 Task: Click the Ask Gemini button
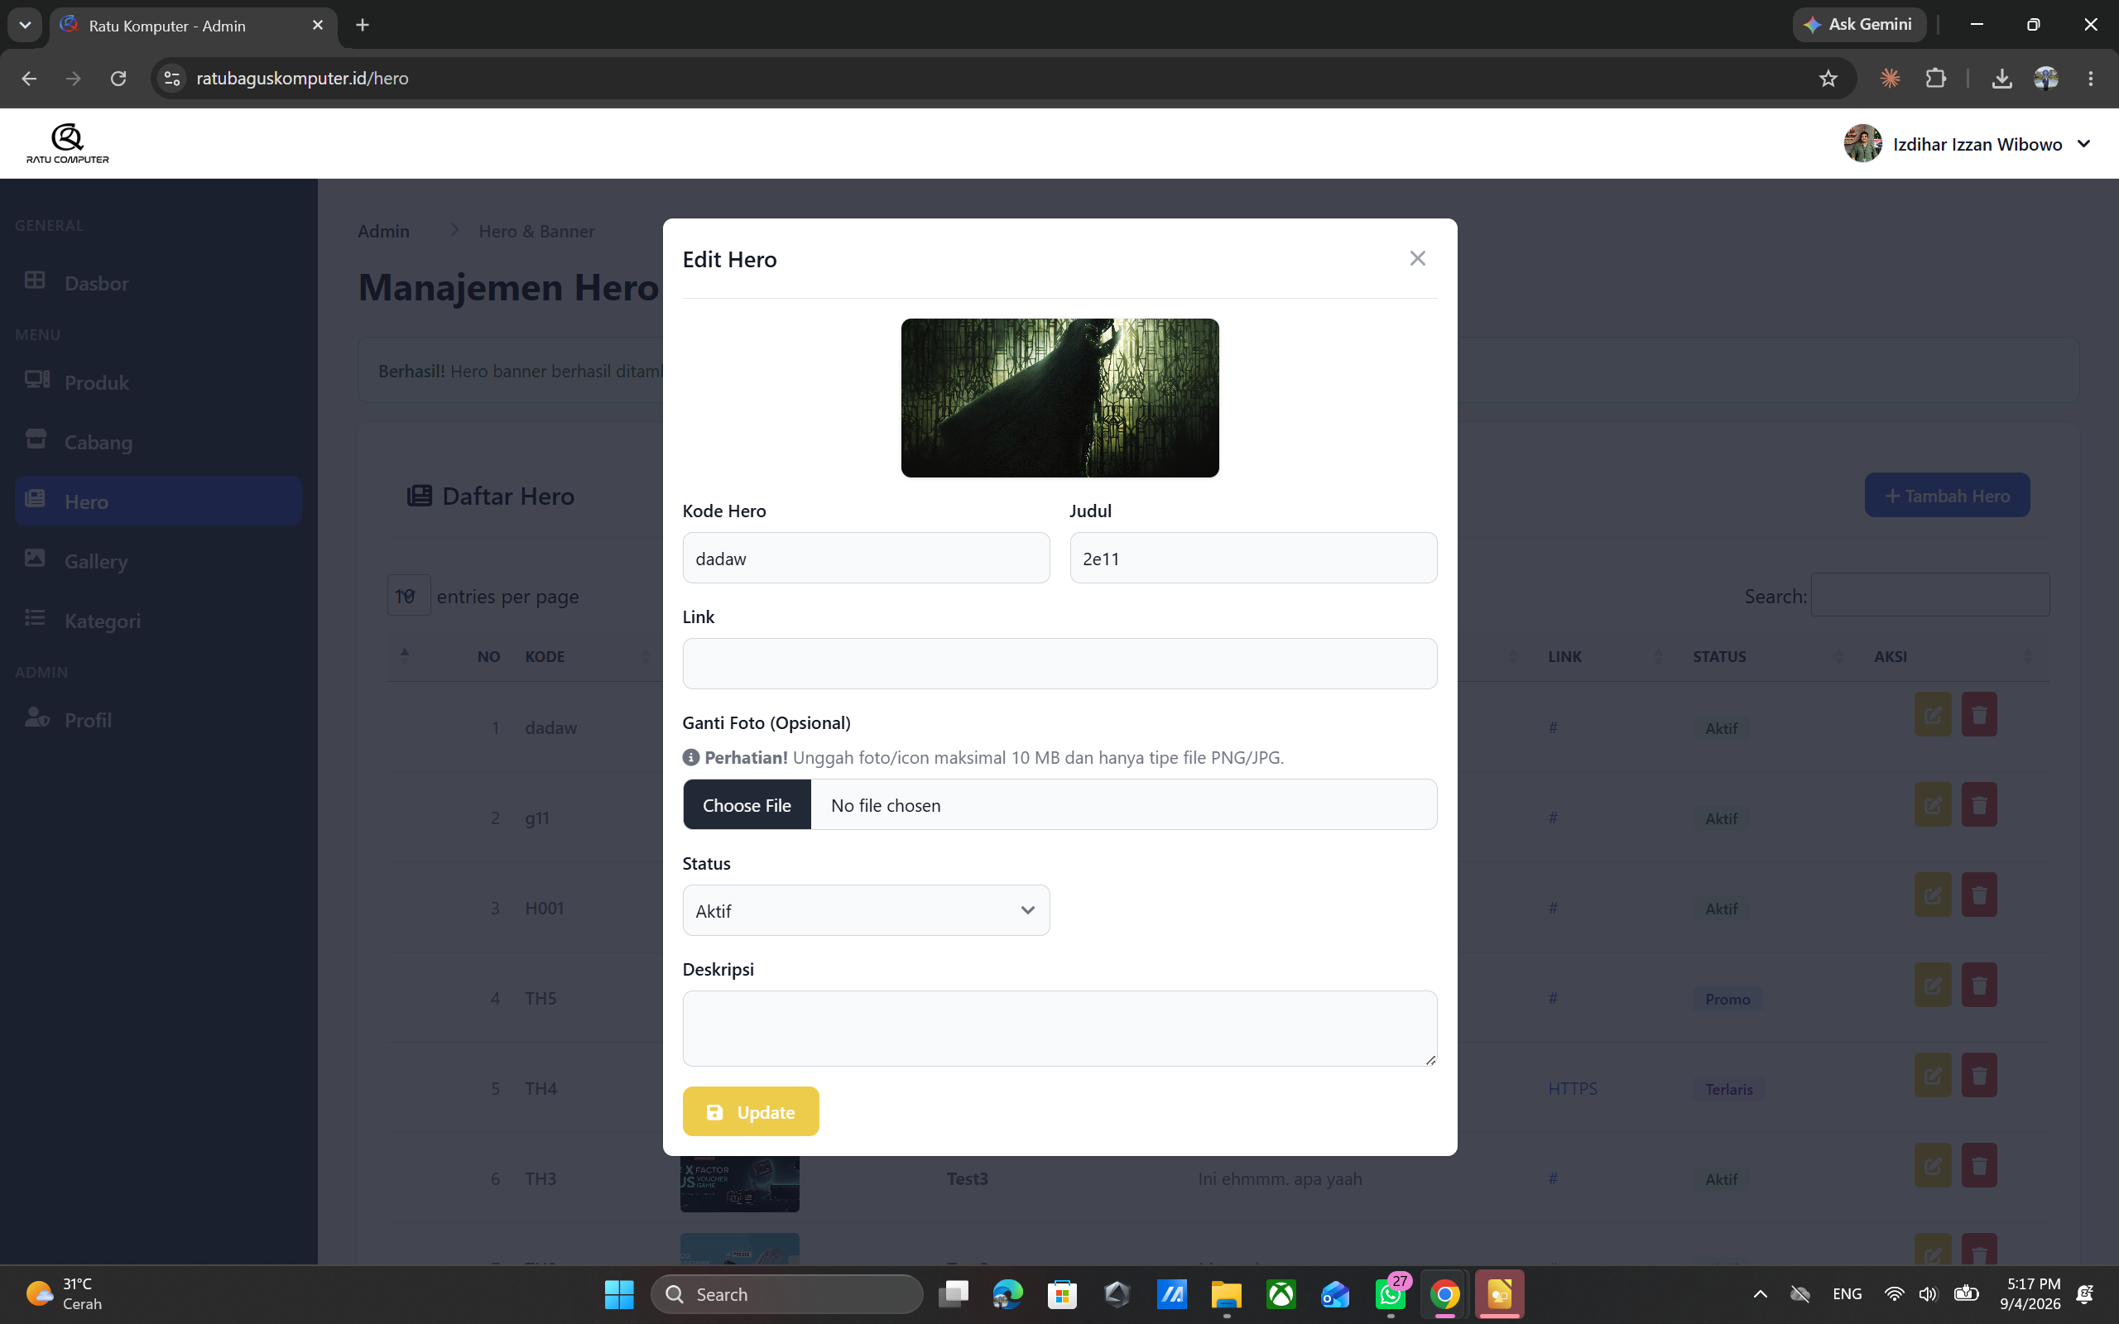1859,25
